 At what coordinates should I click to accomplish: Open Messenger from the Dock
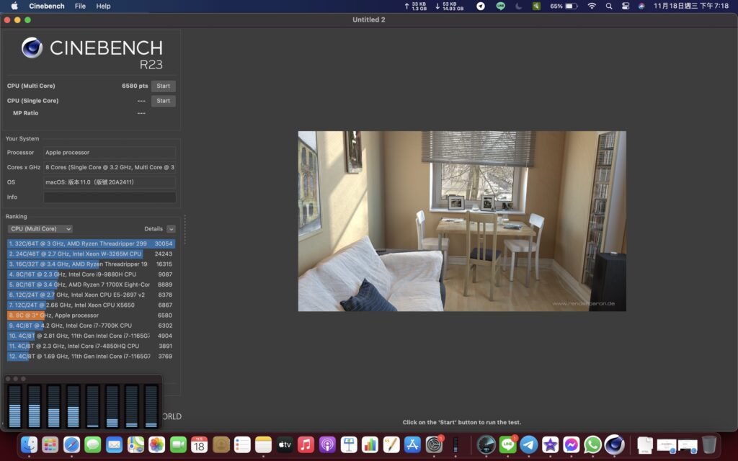572,444
